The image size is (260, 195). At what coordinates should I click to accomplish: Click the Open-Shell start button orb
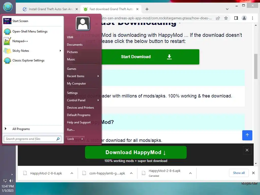8,7
